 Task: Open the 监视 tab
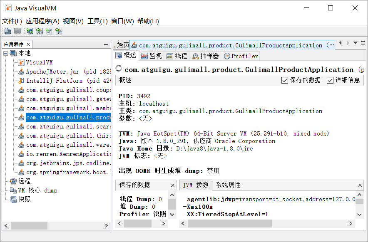pos(152,56)
